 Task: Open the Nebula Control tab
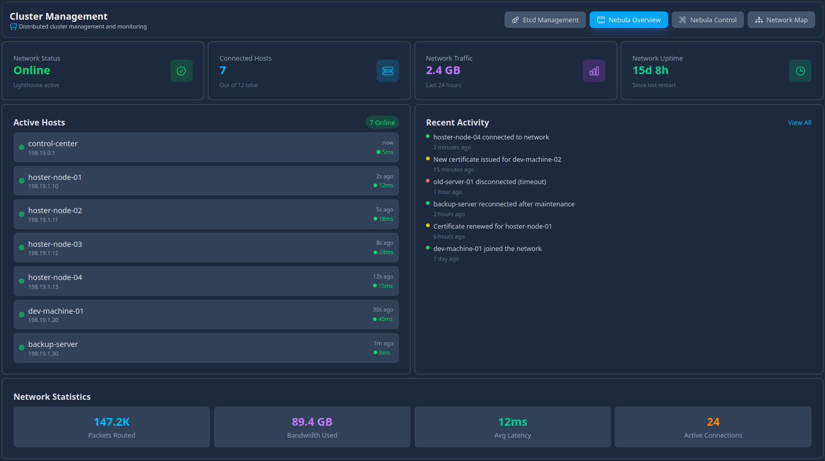[708, 20]
